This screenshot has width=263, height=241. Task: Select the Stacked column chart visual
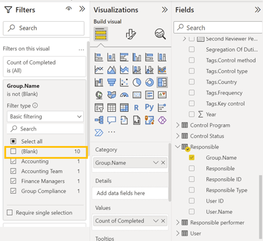pyautogui.click(x=111, y=57)
